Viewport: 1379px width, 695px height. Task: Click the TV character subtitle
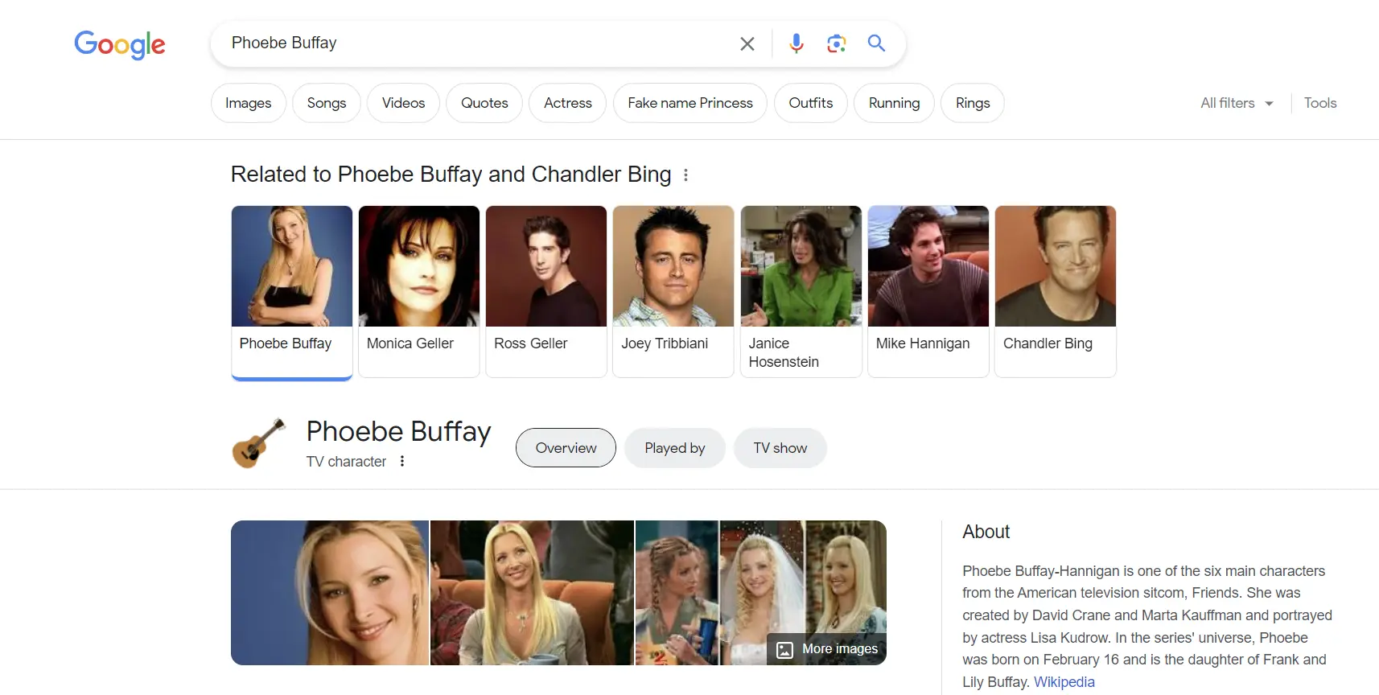[x=346, y=462]
